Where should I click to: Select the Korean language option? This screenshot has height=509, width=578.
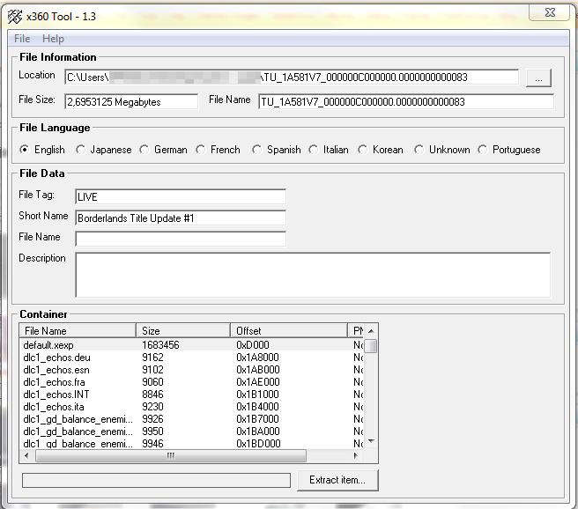pos(363,150)
